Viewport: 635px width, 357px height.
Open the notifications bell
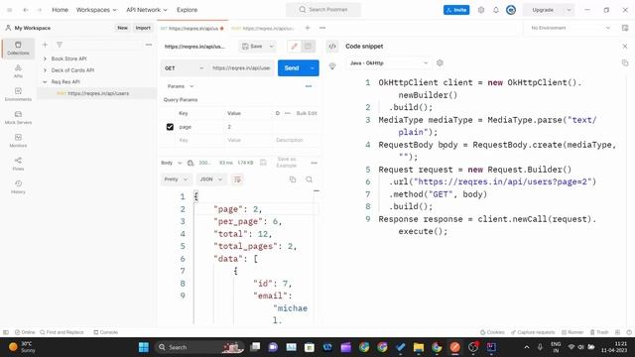[x=496, y=10]
